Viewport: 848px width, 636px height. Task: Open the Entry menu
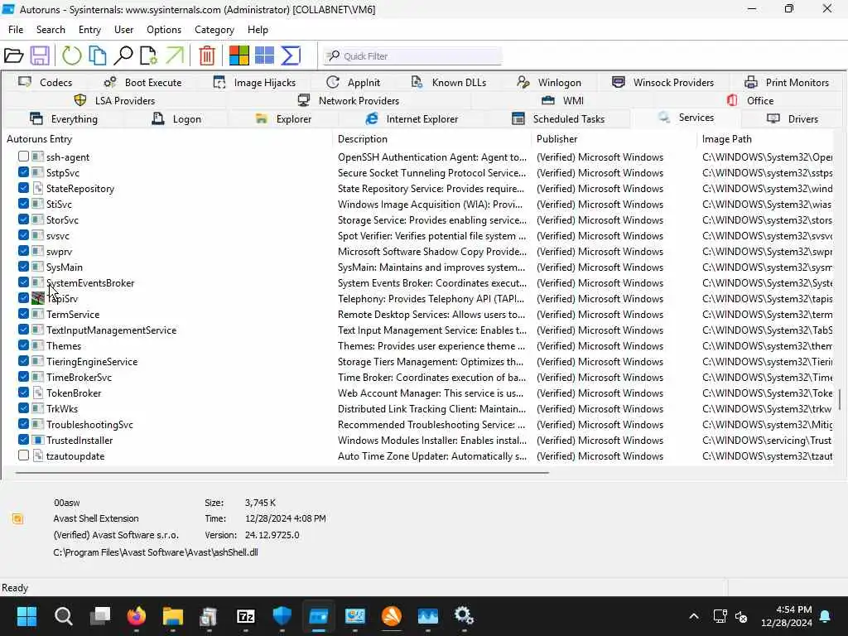coord(89,30)
